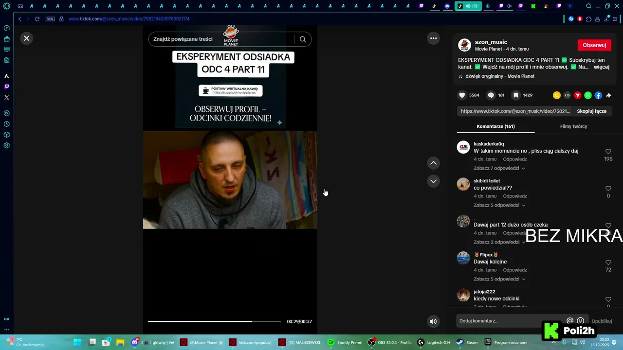
Task: Open the three-dot video options menu
Action: point(433,38)
